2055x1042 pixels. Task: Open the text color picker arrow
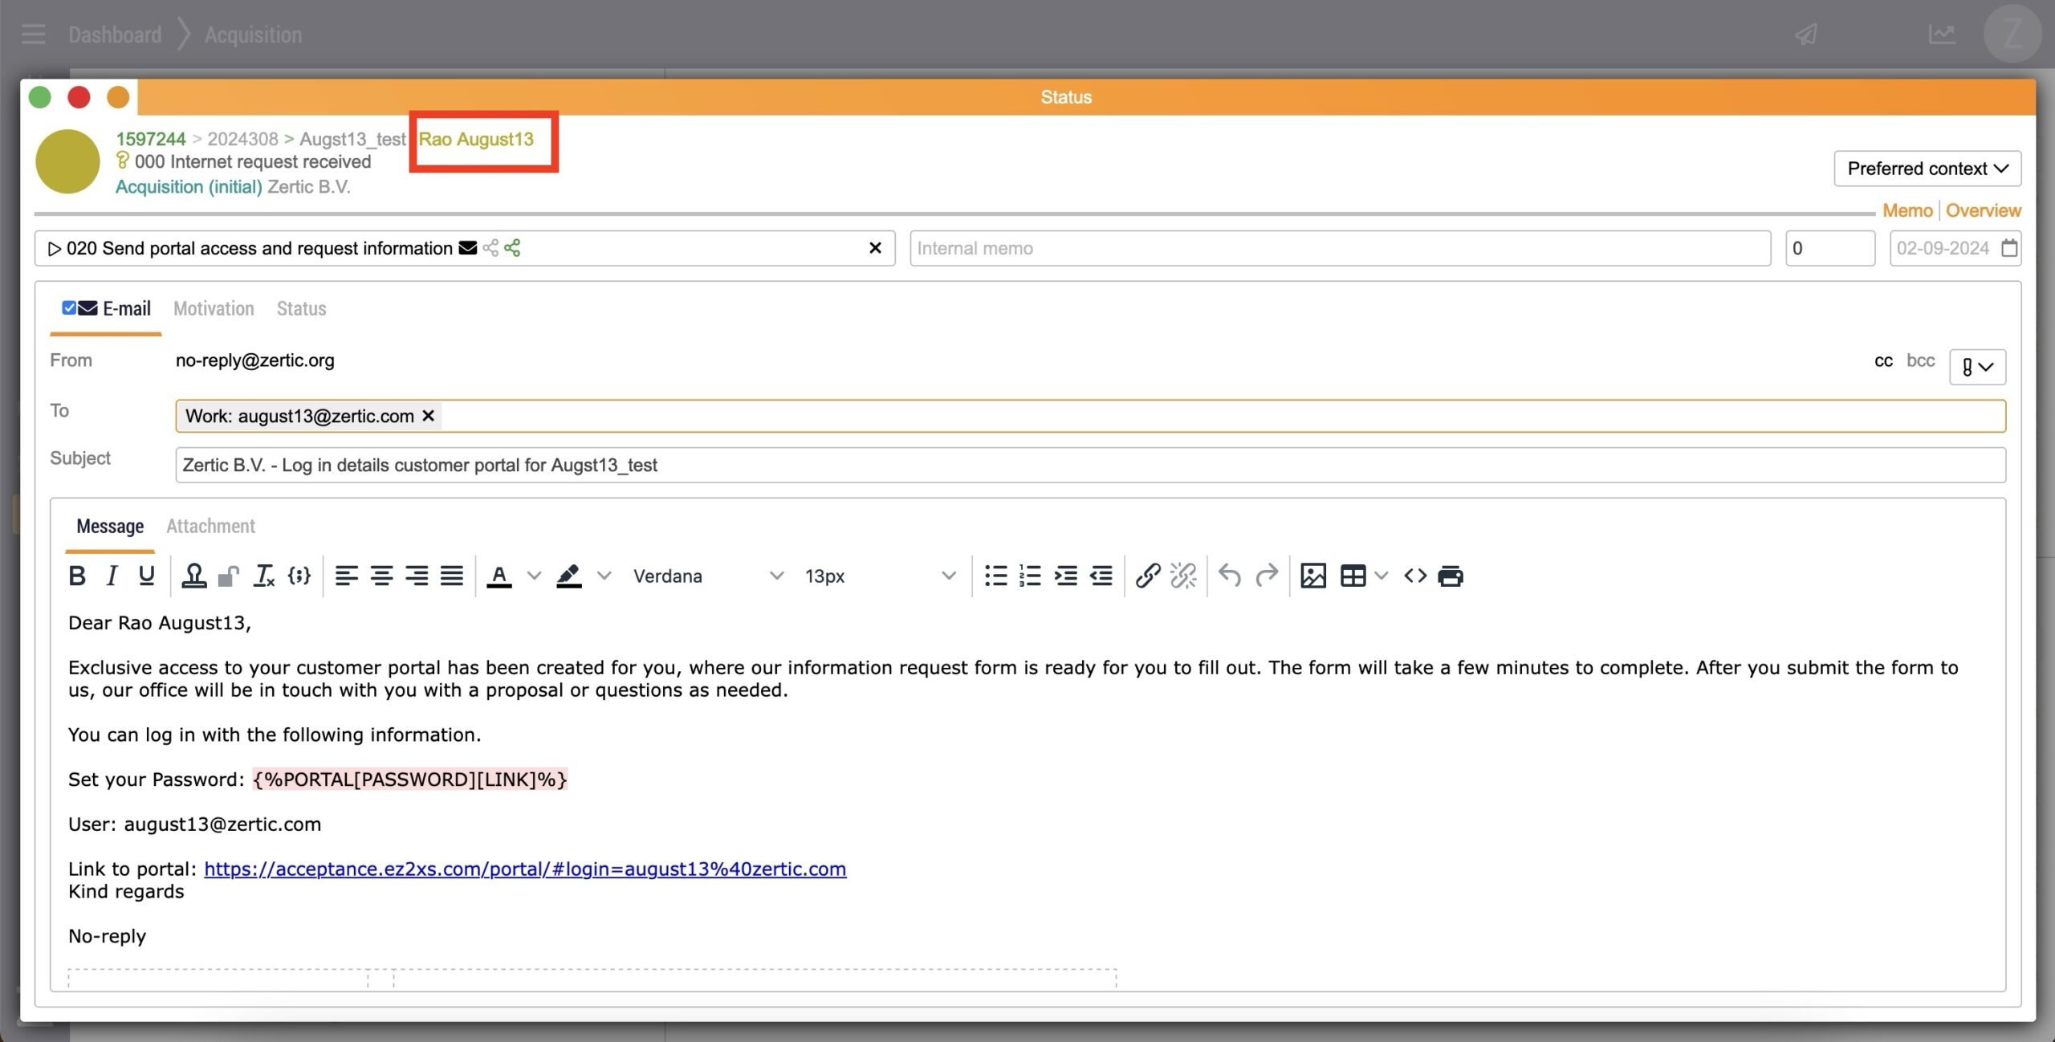coord(534,576)
